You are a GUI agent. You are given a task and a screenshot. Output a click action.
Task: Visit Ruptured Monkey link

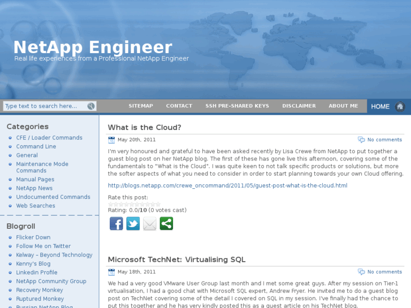[40, 299]
